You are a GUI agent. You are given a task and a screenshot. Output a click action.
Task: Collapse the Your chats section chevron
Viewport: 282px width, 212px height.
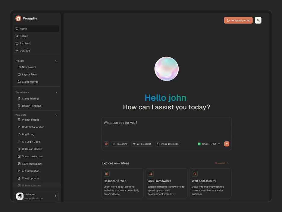pos(56,115)
